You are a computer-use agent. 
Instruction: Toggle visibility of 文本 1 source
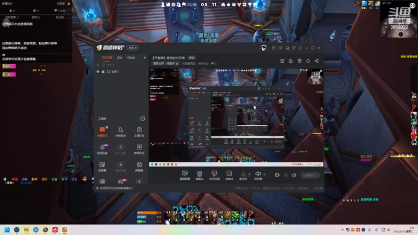coord(98,65)
